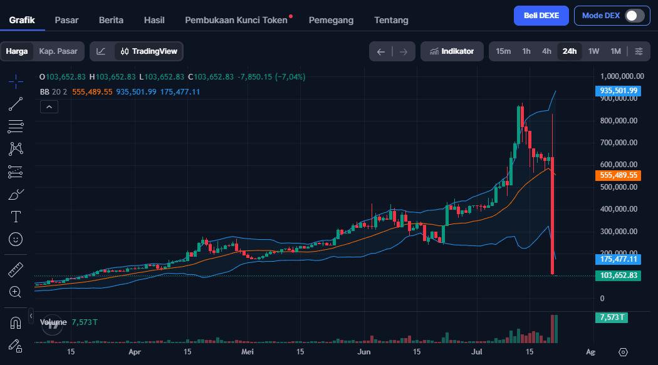Select the Text annotation tool
This screenshot has height=365, width=658.
point(16,217)
